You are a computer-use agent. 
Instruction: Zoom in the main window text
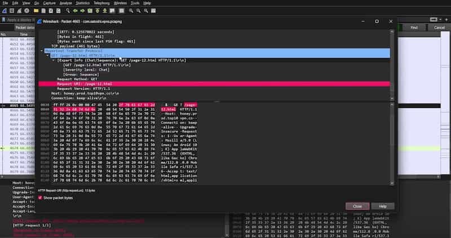pos(131,11)
